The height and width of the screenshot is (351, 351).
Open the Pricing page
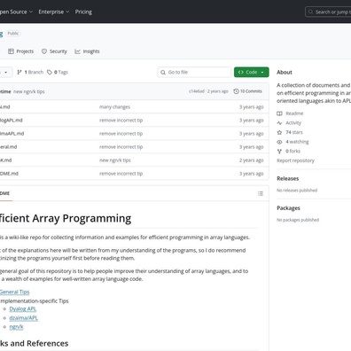click(x=83, y=12)
